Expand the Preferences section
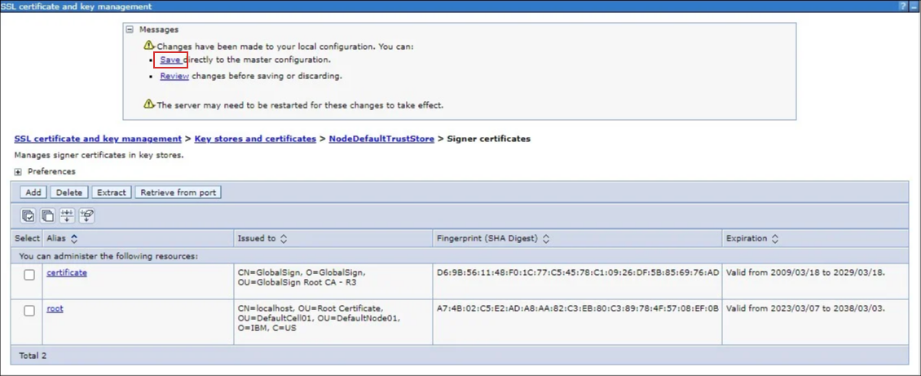This screenshot has height=376, width=921. pos(18,171)
